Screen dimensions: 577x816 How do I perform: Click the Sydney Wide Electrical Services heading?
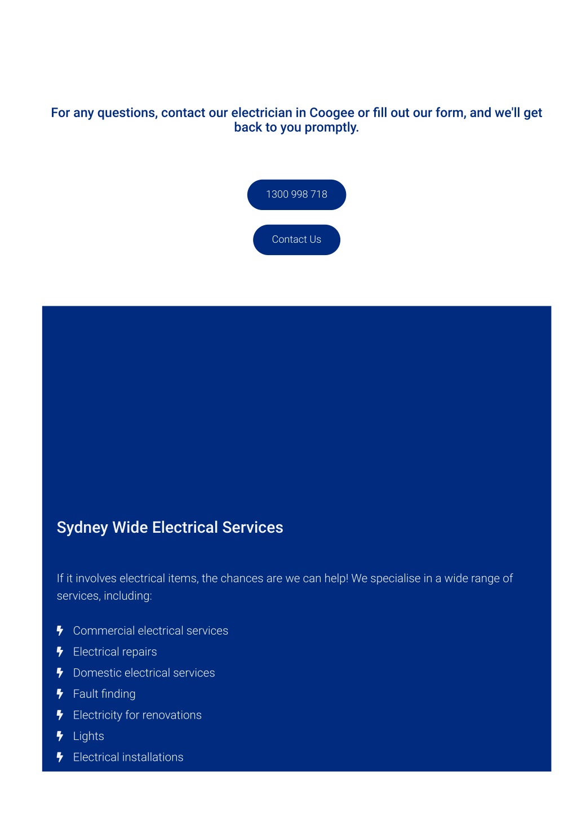pos(170,528)
